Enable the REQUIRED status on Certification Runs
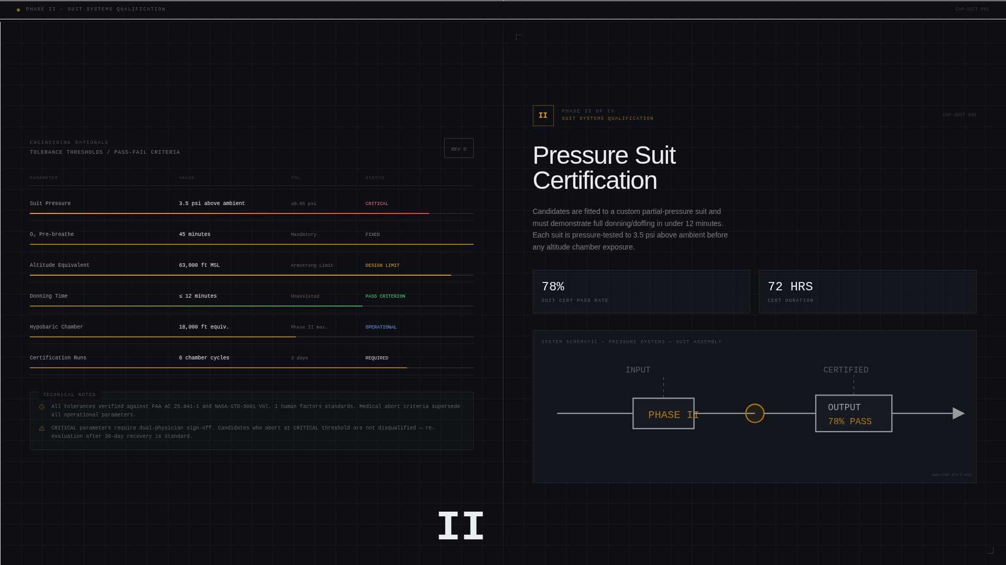This screenshot has height=565, width=1006. coord(377,358)
